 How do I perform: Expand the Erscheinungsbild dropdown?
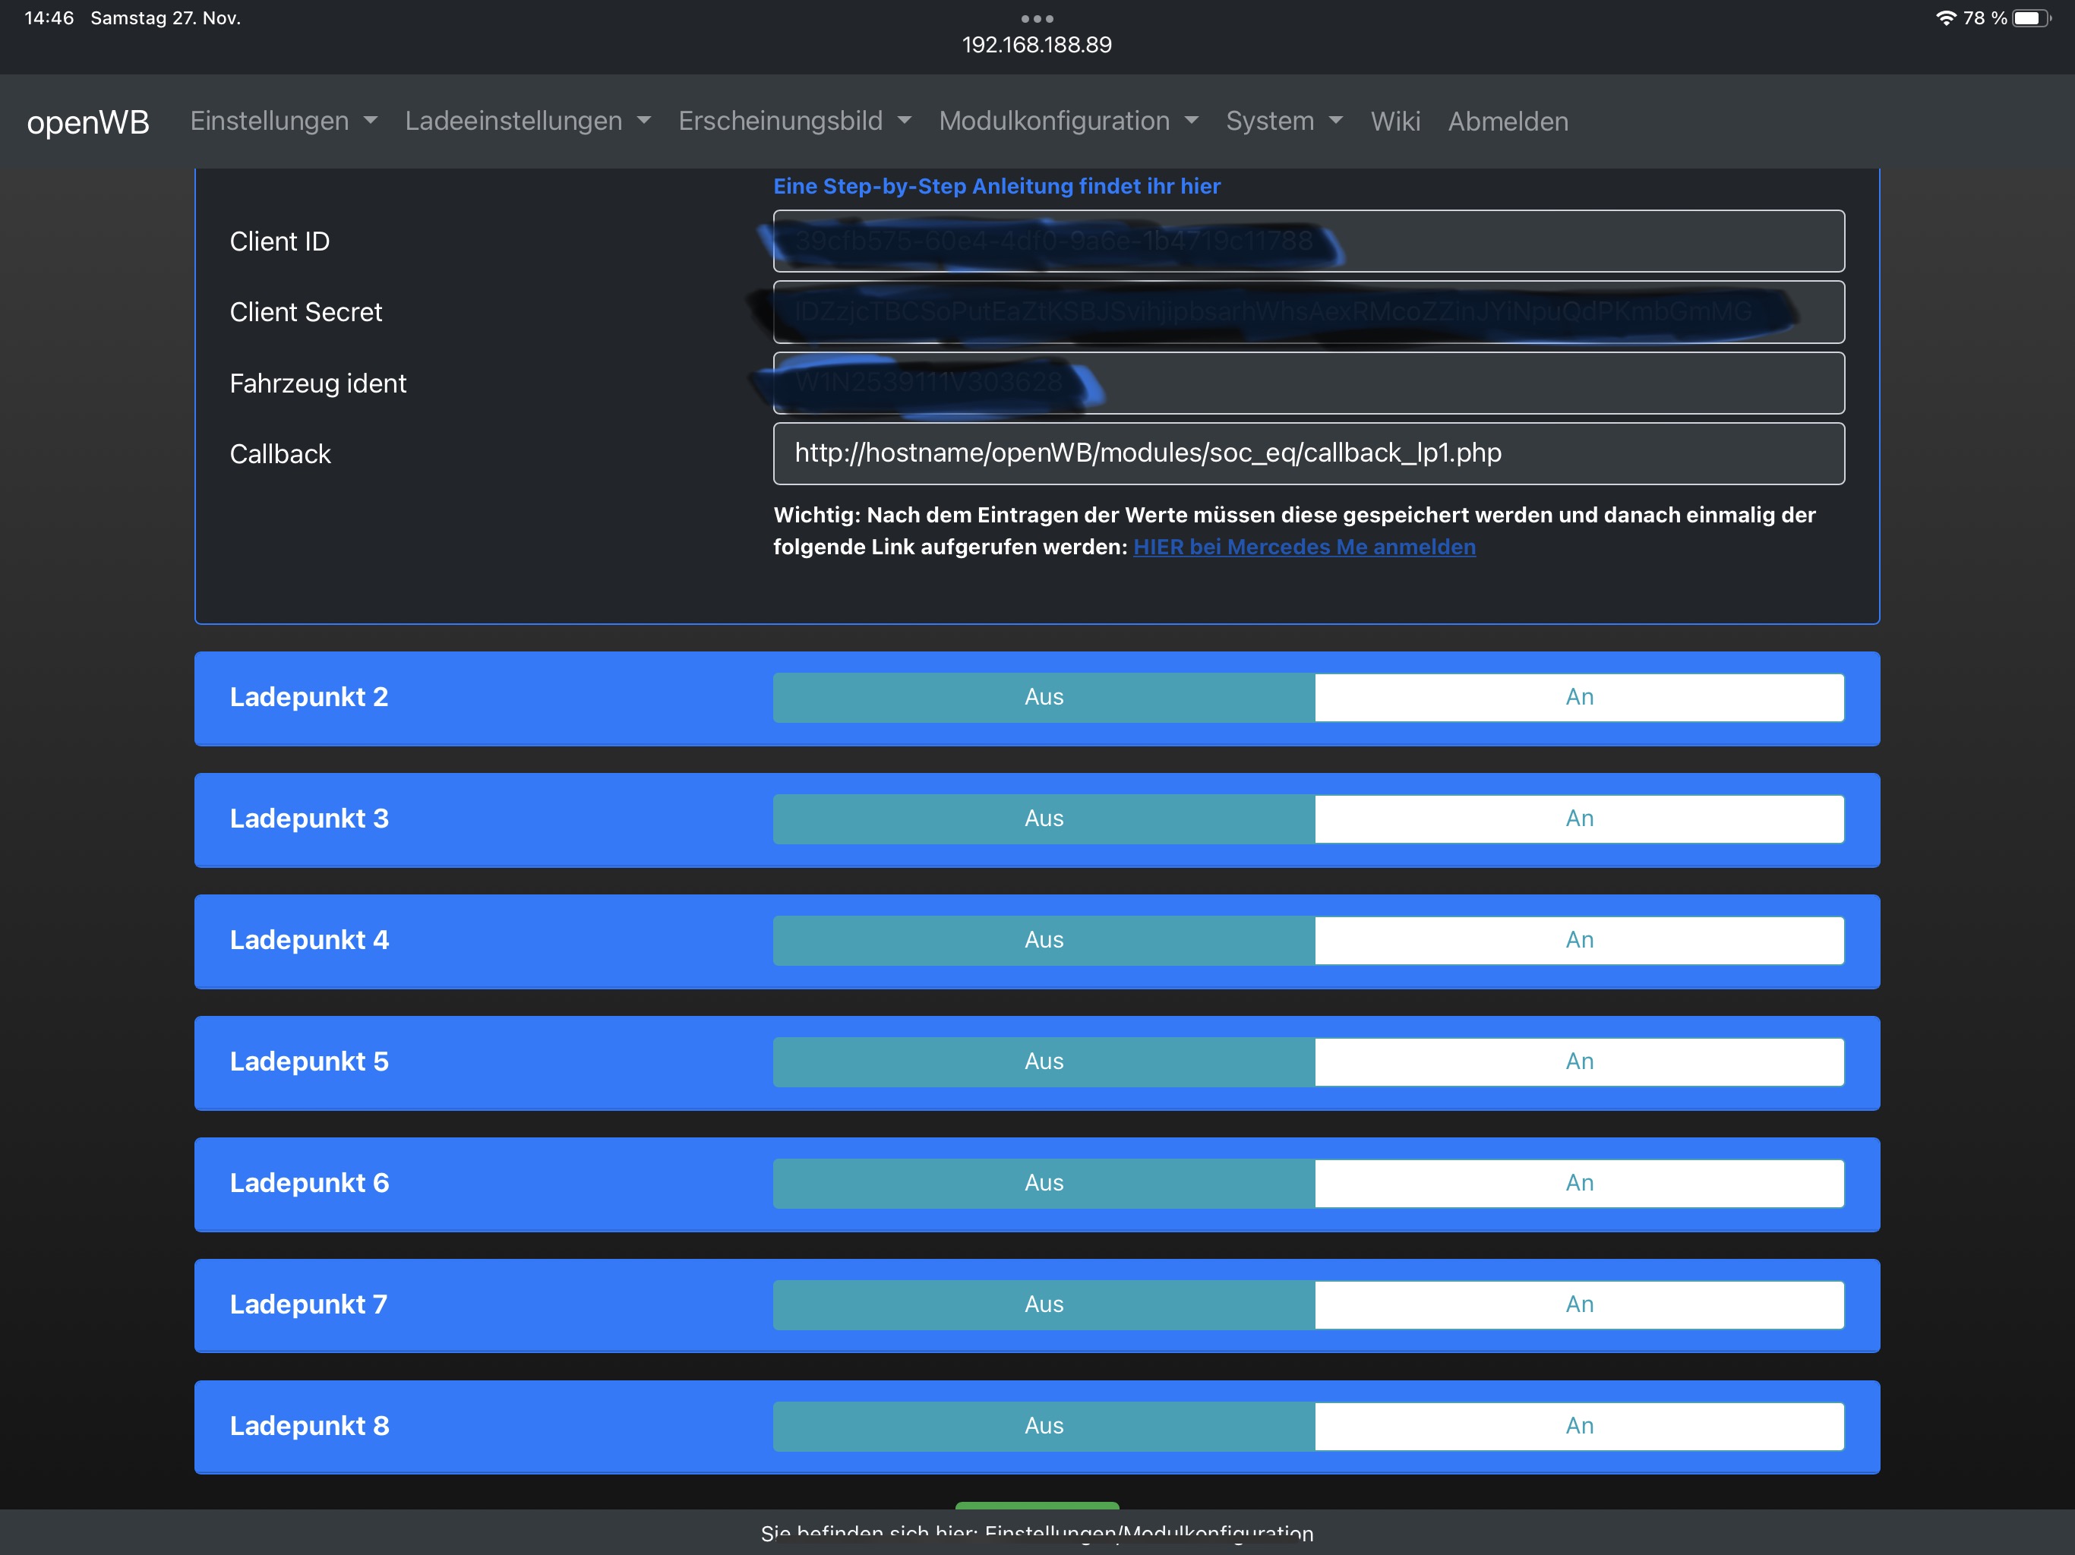(x=794, y=121)
